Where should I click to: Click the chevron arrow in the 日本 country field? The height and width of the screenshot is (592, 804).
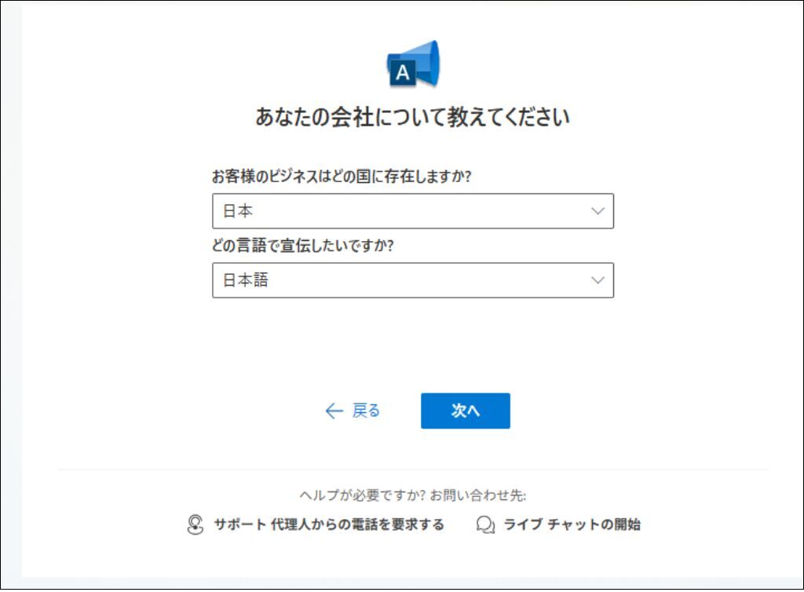(598, 210)
